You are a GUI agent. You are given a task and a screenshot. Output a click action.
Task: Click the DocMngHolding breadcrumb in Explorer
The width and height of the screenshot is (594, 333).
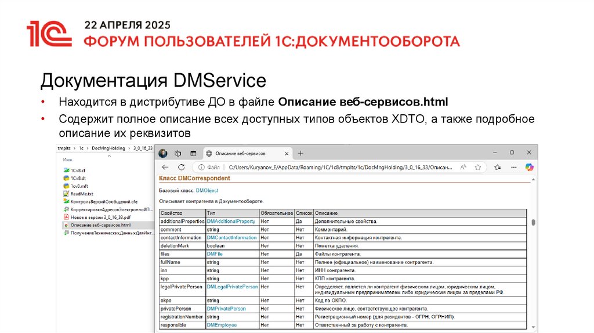108,148
